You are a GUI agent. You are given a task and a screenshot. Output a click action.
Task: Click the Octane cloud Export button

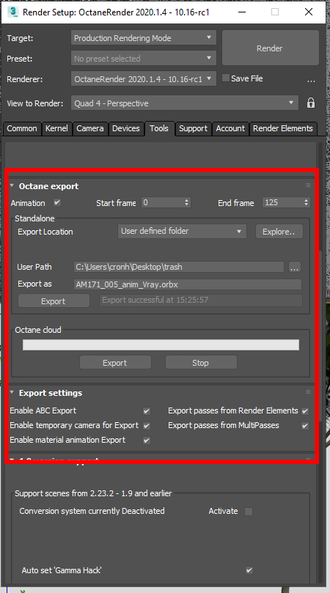tap(115, 362)
